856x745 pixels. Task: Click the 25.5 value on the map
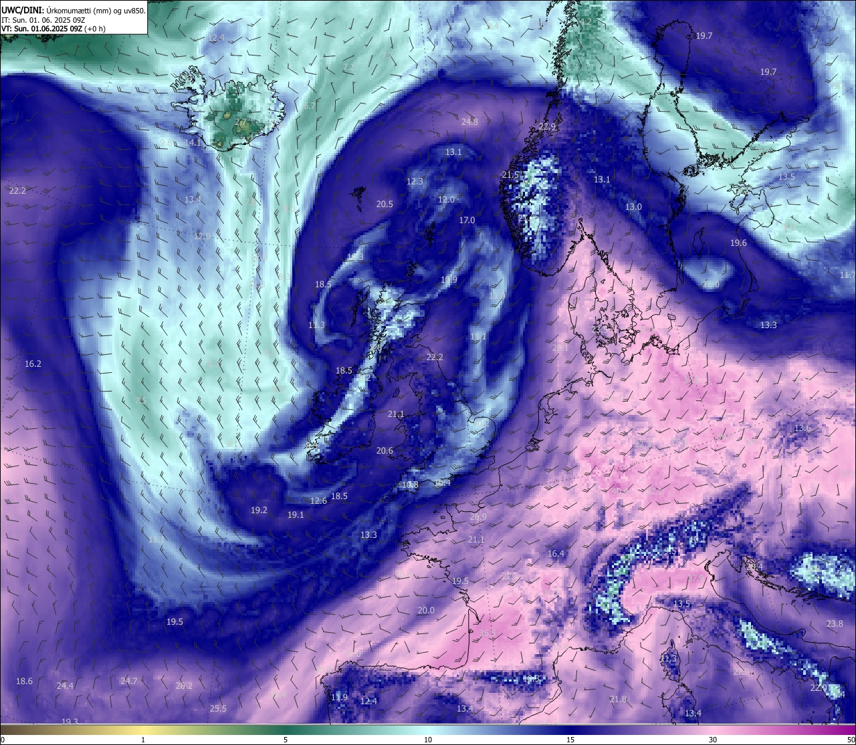tap(218, 709)
